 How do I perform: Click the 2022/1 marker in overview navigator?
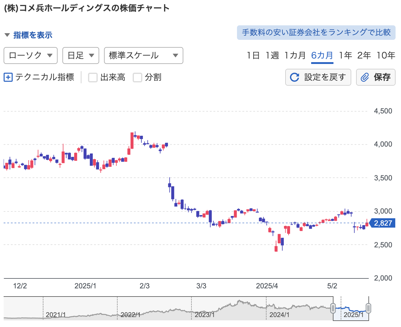[x=131, y=315]
